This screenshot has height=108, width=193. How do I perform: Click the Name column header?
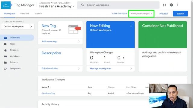[44, 87]
